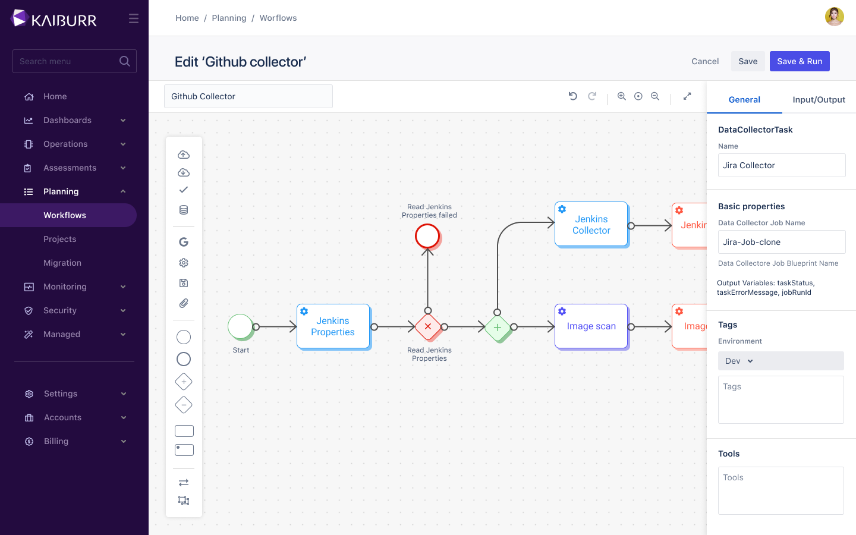This screenshot has height=535, width=856.
Task: Expand the canvas to fullscreen
Action: click(x=687, y=96)
